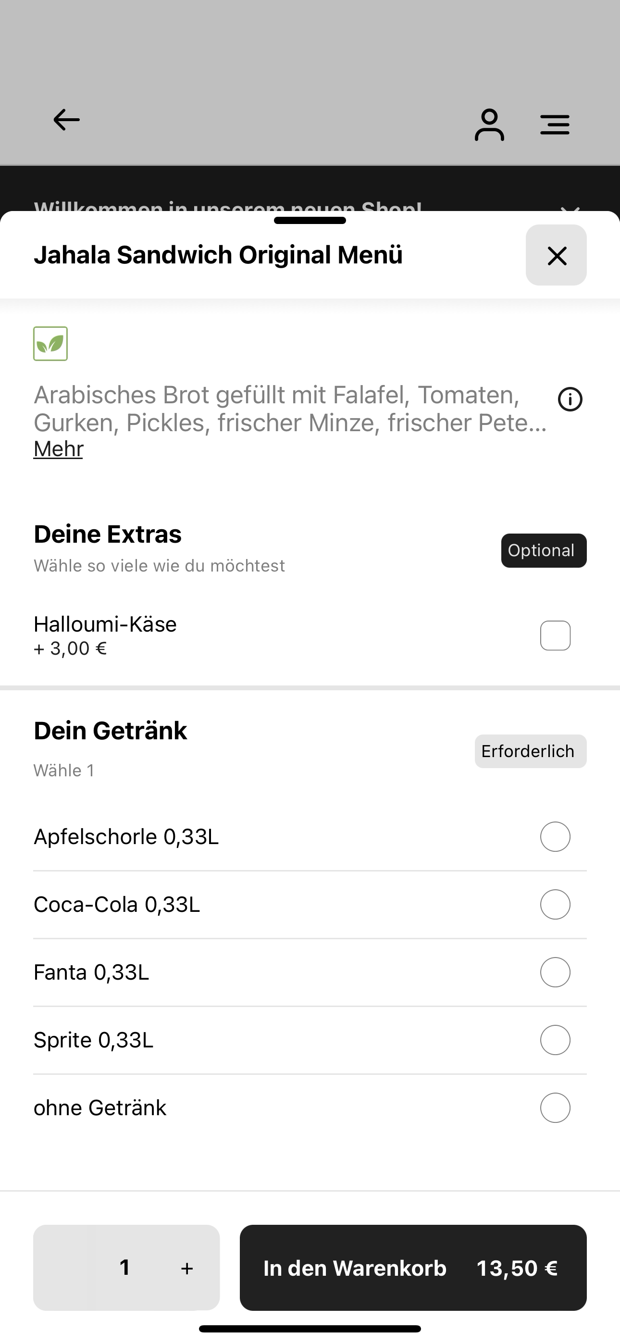Go back using the arrow icon
The height and width of the screenshot is (1344, 620).
coord(66,120)
